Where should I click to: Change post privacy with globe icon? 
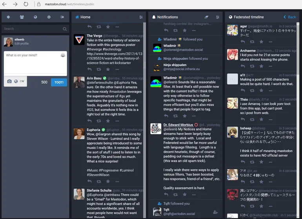point(16,81)
